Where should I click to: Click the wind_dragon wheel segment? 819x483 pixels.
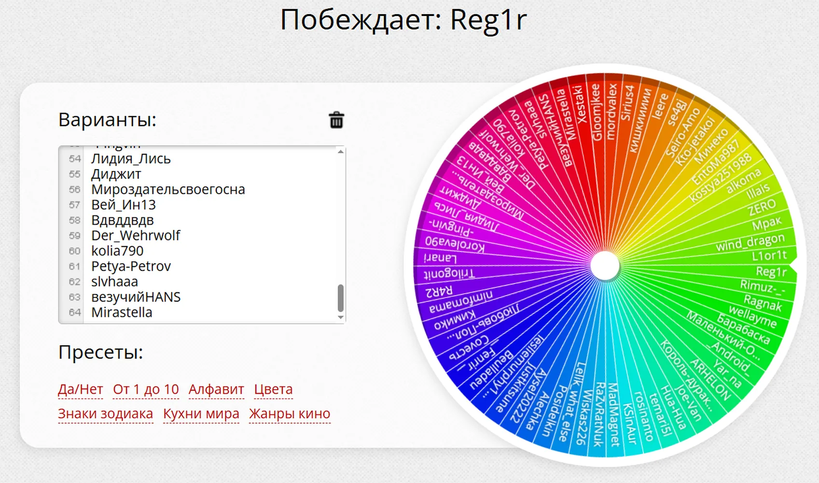click(750, 242)
